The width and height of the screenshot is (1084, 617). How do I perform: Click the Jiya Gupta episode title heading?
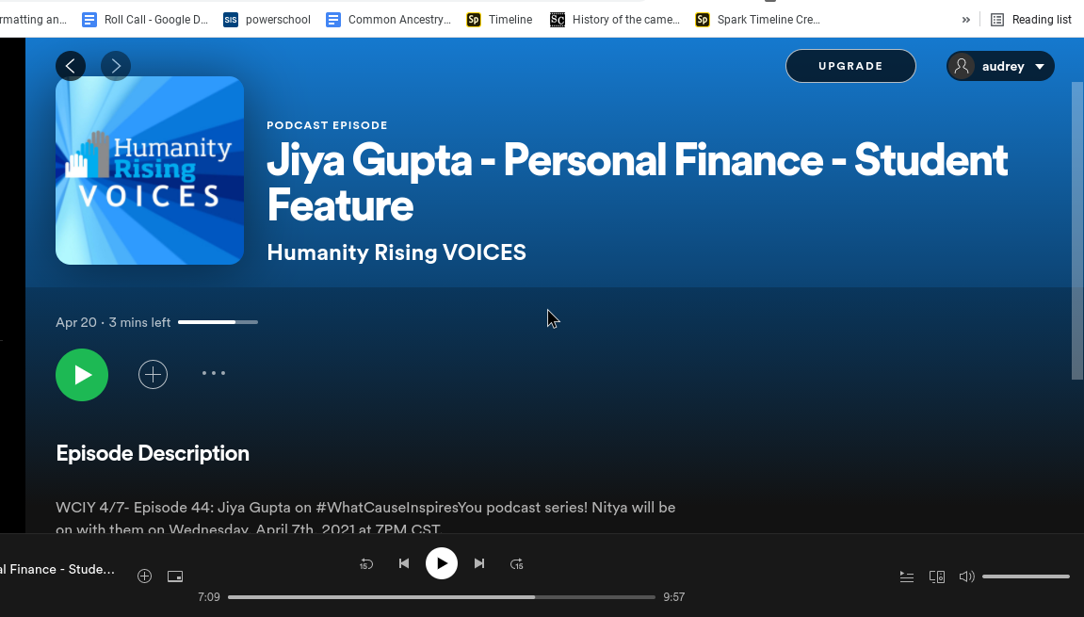click(x=637, y=182)
